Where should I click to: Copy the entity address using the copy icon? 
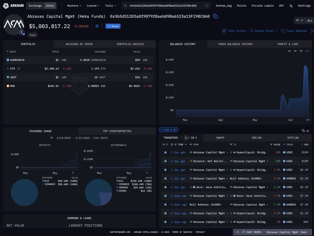point(215,16)
